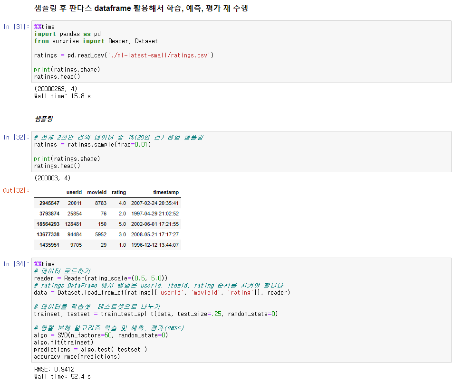Click the ratings.sample(frac=0.01) code line
Image resolution: width=453 pixels, height=381 pixels.
point(92,145)
